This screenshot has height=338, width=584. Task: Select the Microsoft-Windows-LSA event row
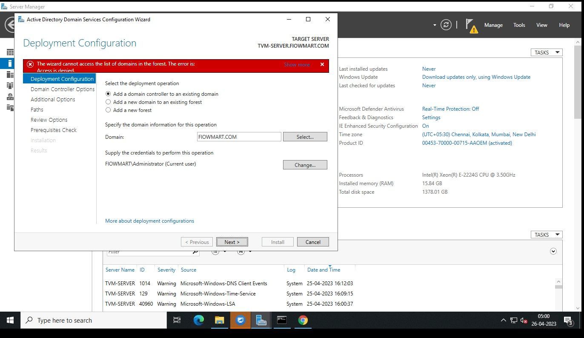(229, 304)
